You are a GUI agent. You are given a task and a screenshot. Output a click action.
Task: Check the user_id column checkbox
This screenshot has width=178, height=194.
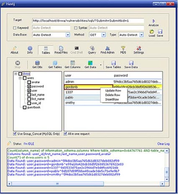pyautogui.click(x=29, y=103)
